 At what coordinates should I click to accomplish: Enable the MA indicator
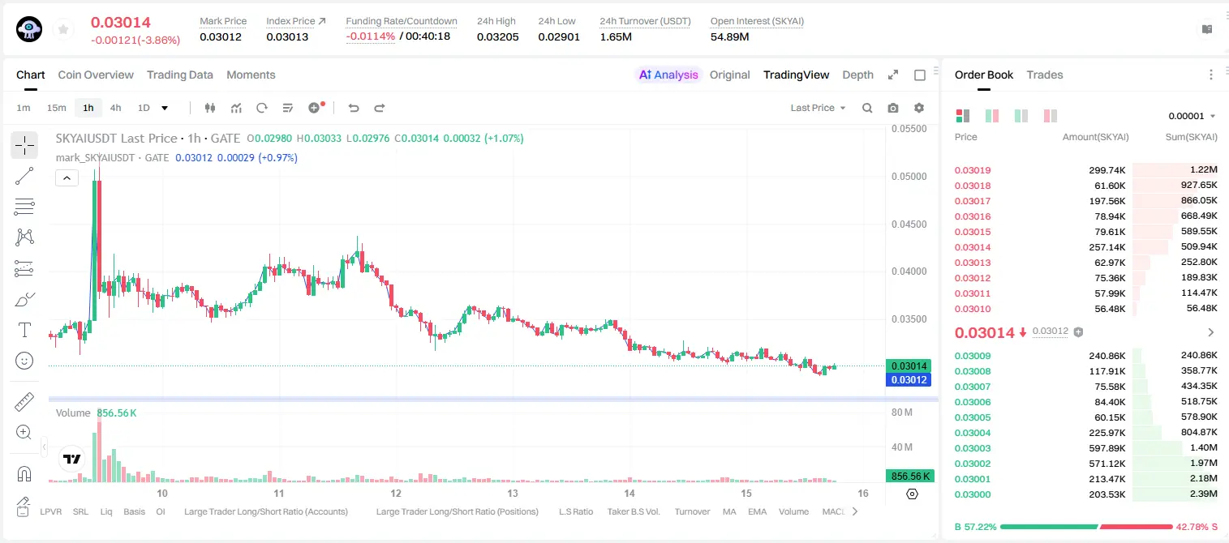(x=729, y=511)
